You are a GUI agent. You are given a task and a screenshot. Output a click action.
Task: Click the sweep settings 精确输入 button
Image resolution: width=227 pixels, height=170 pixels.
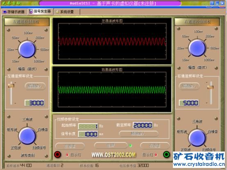pos(138,133)
